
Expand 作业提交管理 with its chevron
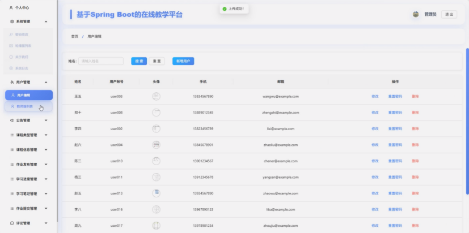(x=46, y=208)
